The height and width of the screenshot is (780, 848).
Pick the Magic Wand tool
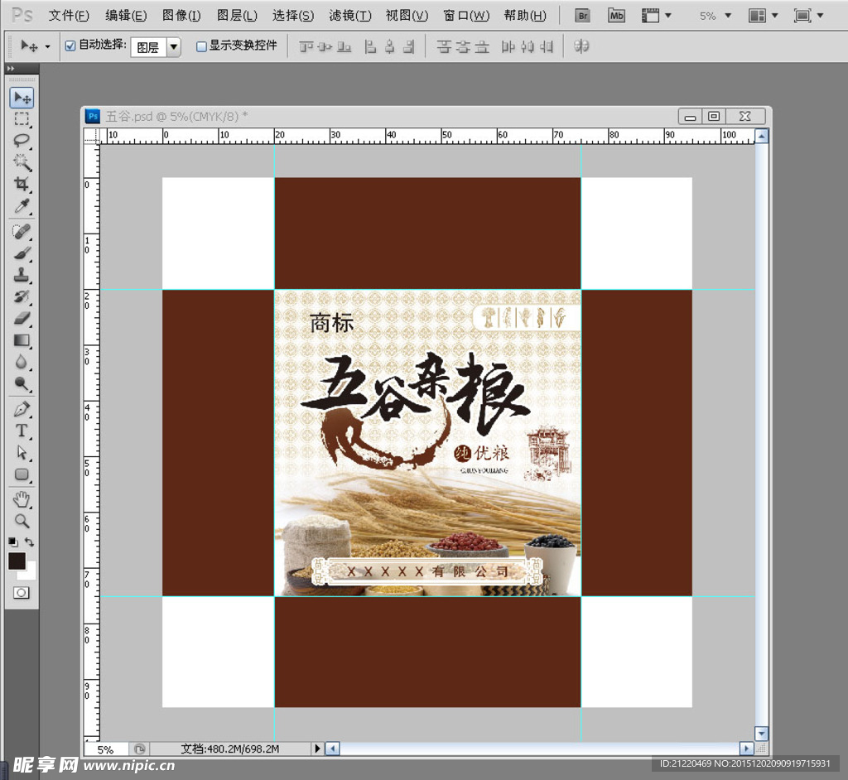coord(22,162)
